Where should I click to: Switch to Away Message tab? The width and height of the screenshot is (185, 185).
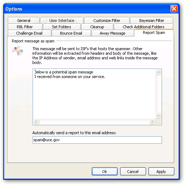click(x=112, y=33)
